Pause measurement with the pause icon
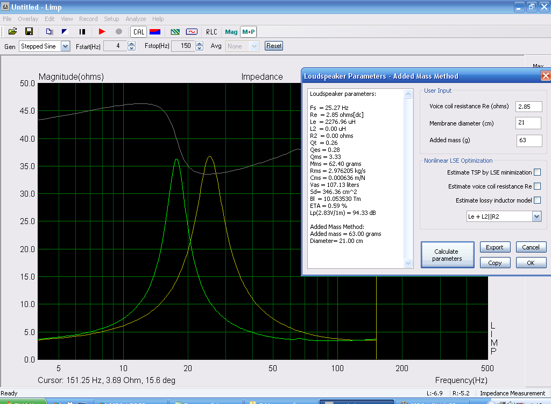The height and width of the screenshot is (404, 551). coord(82,32)
